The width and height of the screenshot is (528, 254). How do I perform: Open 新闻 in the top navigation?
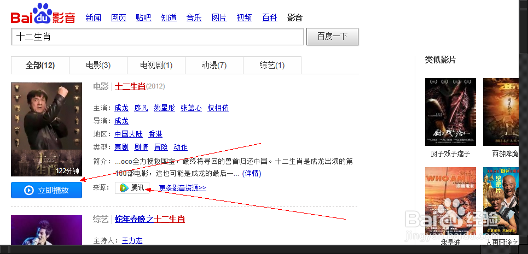93,17
